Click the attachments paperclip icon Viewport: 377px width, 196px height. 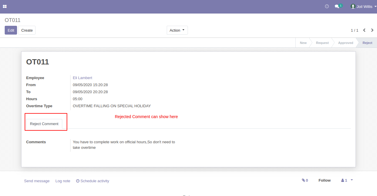[x=303, y=180]
